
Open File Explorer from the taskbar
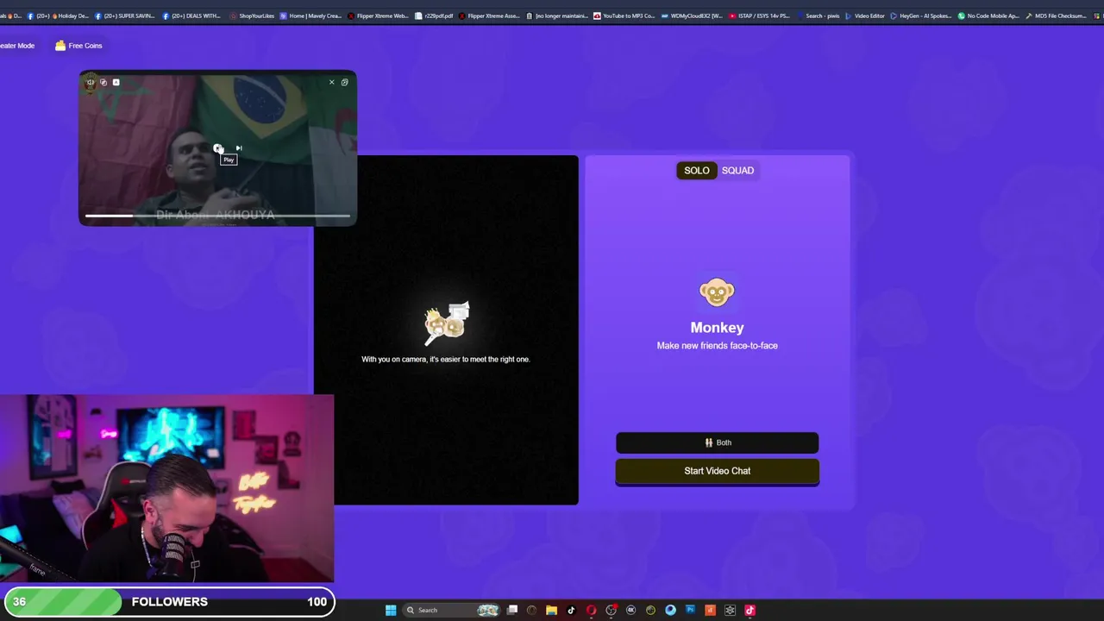551,611
